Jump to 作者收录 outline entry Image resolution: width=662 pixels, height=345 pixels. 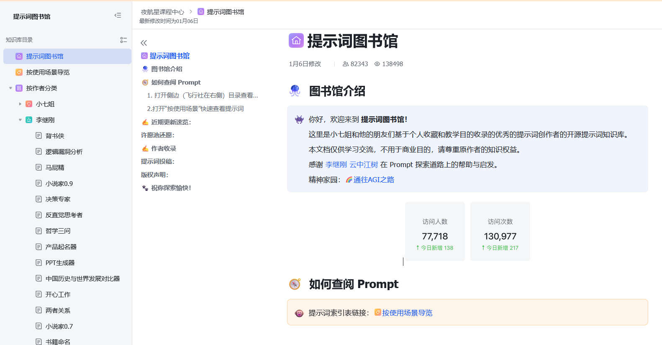164,148
